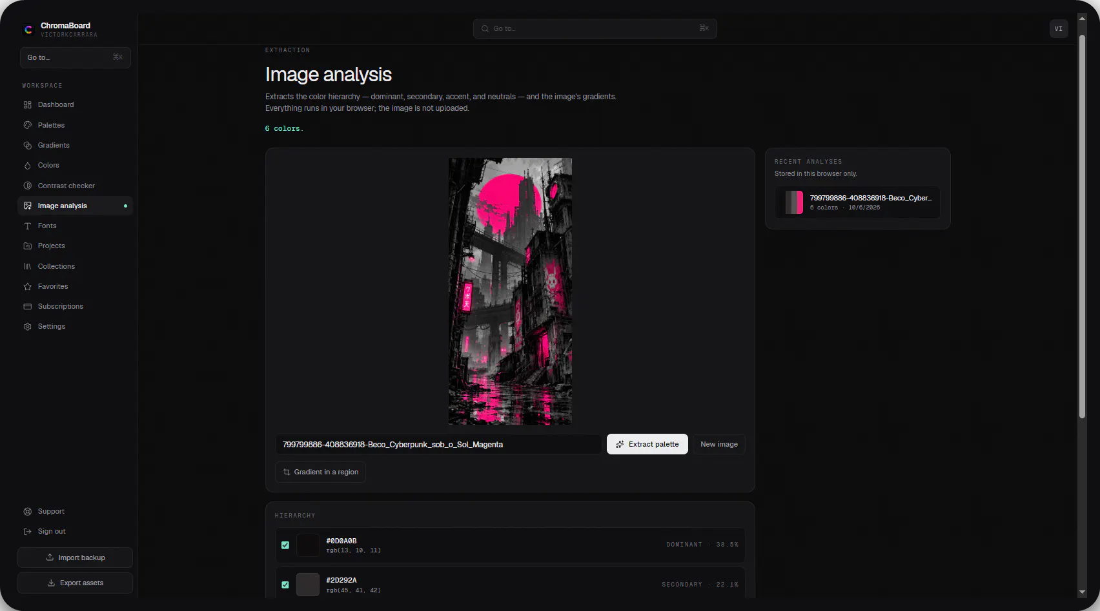1100x611 pixels.
Task: Click the Projects folder icon
Action: (27, 246)
